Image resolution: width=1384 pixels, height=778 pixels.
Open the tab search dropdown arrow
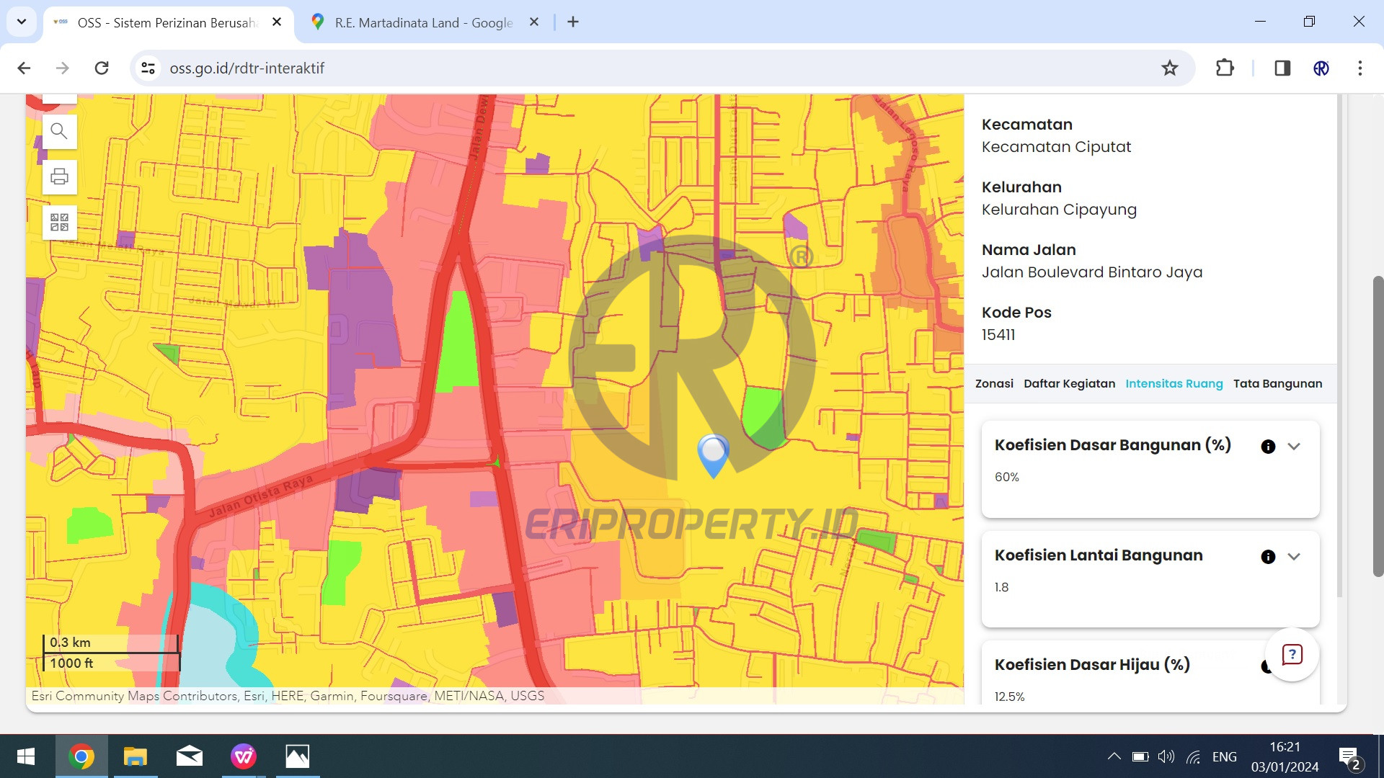tap(22, 22)
